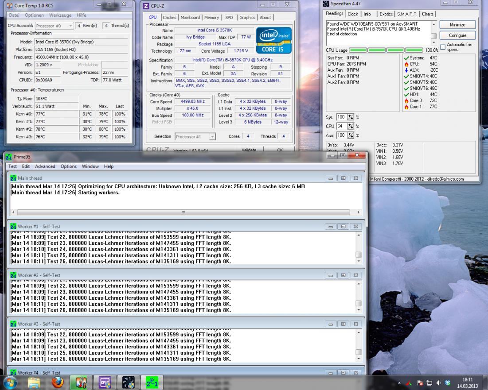Switch to CPU-Z Mainboard tab

click(190, 18)
